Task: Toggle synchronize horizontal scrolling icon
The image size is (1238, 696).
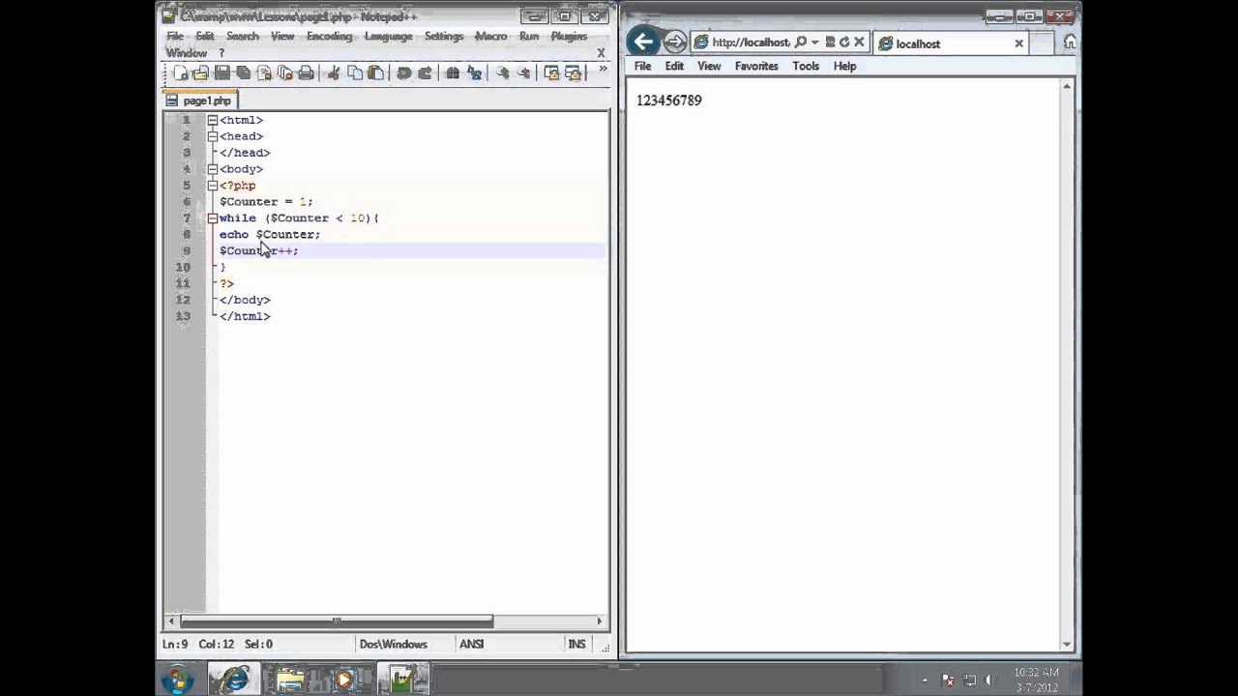Action: point(574,73)
